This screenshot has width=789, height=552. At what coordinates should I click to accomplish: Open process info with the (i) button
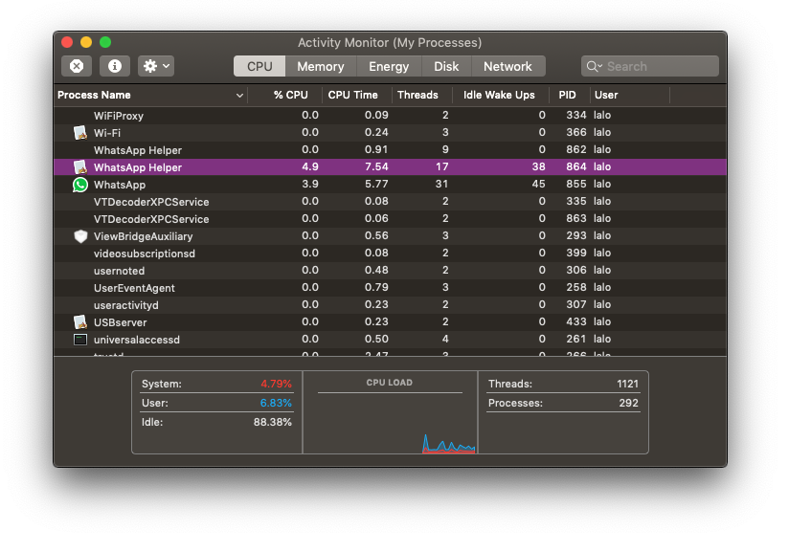(115, 66)
